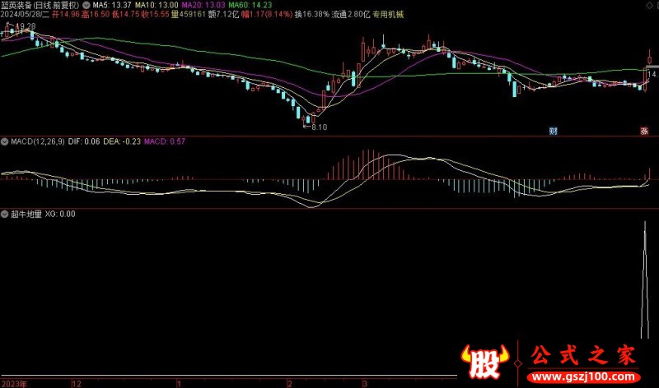
Task: Open the moving-average settings dropdown beside MA5
Action: pos(87,4)
